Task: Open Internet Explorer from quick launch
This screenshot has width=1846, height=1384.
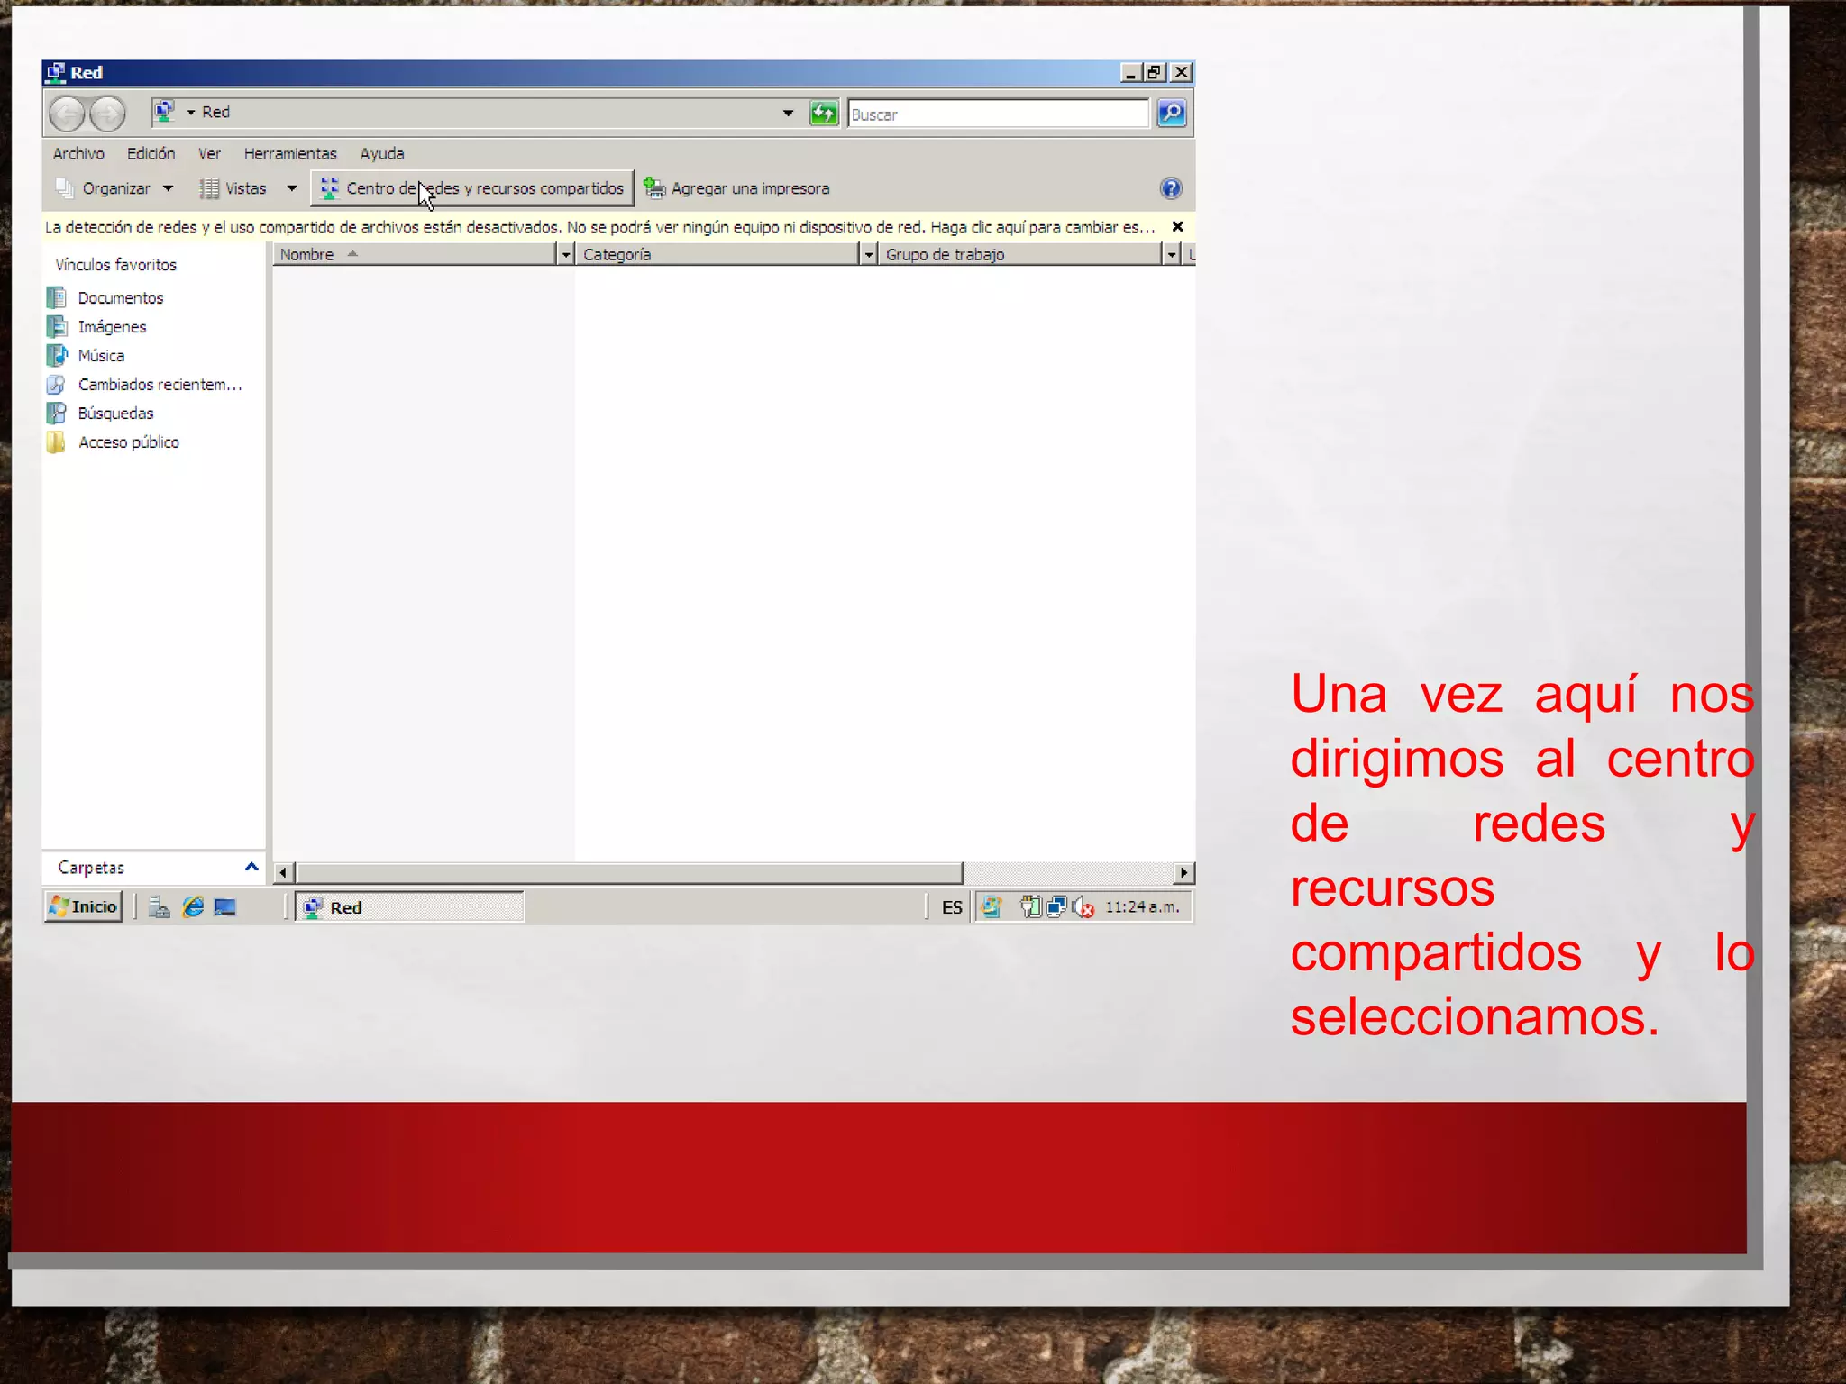Action: pos(193,907)
